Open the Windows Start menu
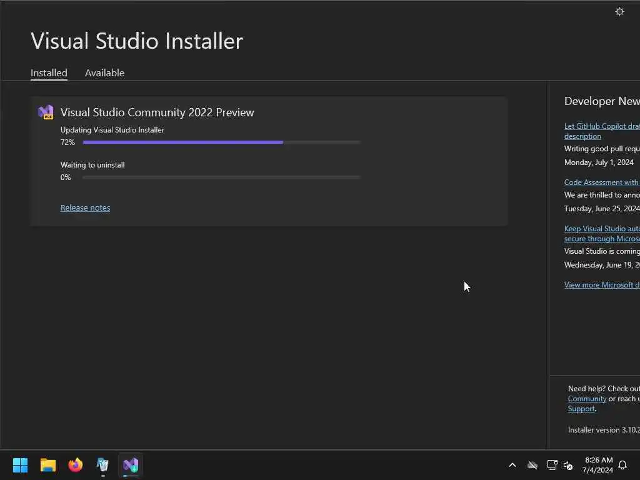 point(20,465)
